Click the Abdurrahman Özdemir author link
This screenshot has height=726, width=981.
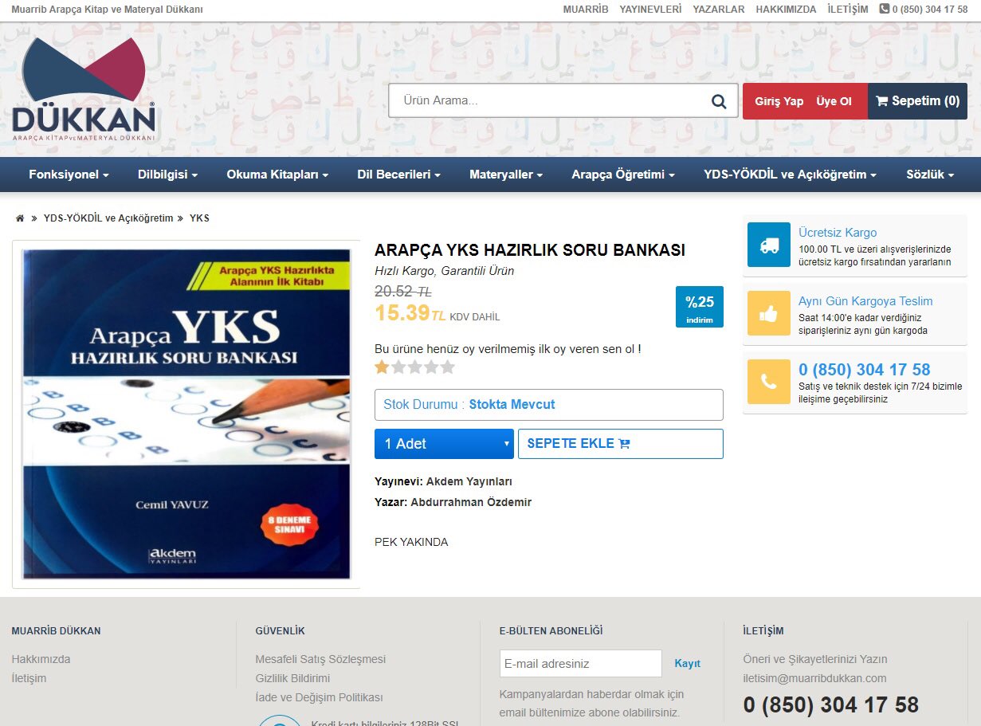[x=471, y=502]
